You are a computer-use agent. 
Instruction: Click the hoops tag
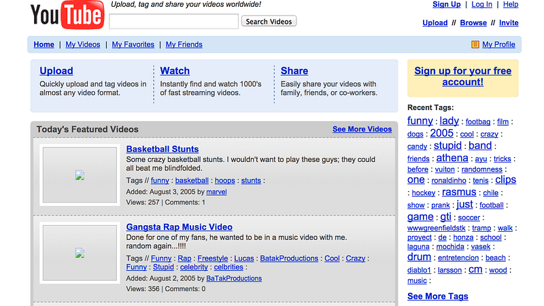click(x=225, y=181)
